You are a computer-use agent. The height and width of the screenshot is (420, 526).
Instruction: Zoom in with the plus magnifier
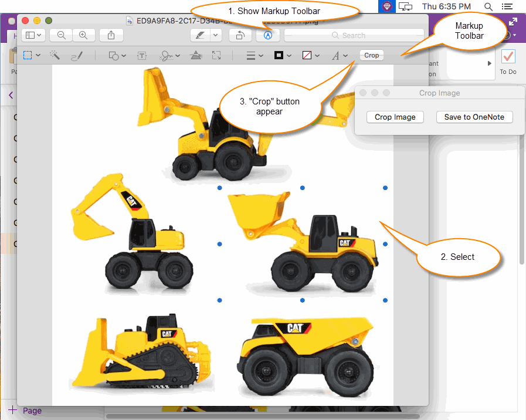[x=83, y=35]
